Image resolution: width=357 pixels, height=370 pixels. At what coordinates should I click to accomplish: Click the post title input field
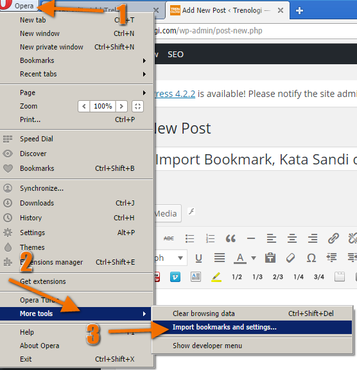coord(256,159)
